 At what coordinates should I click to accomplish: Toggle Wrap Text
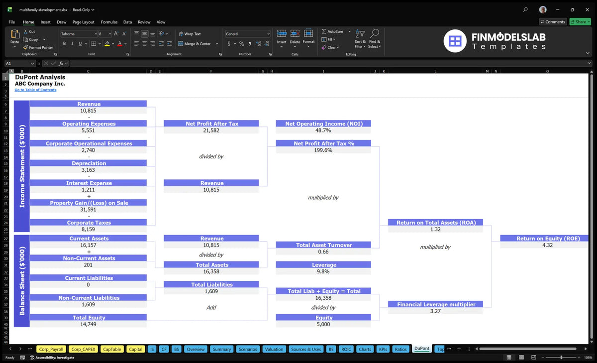[190, 34]
